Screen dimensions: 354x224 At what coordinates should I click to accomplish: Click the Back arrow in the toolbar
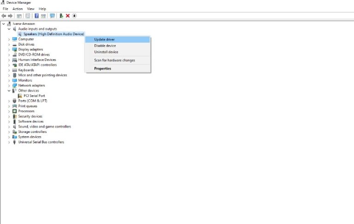point(4,16)
